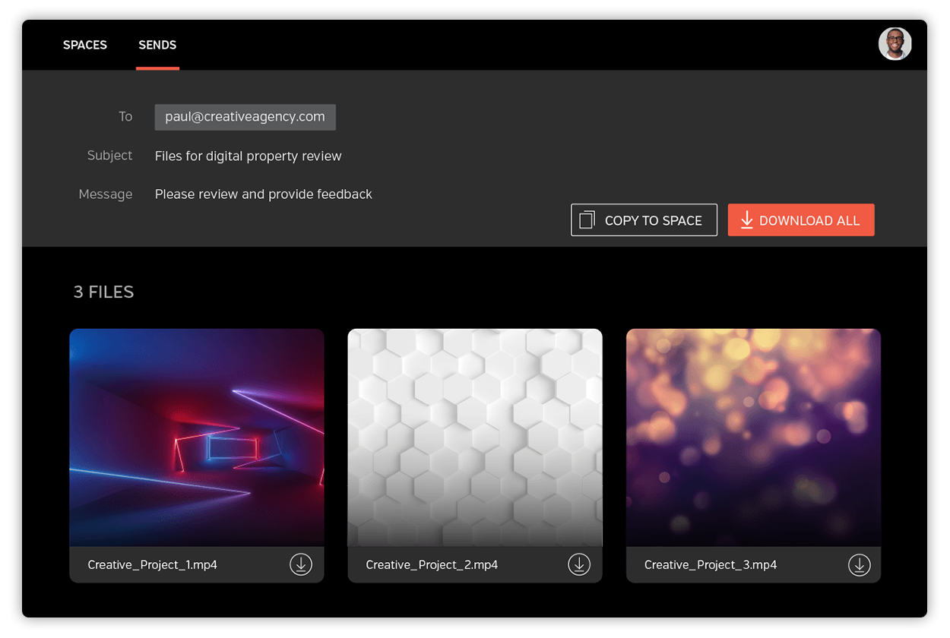Click the subject line 'Files for digital property review'
The height and width of the screenshot is (638, 950).
tap(249, 156)
